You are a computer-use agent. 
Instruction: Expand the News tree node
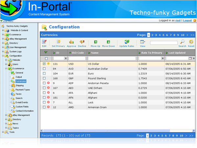pyautogui.click(x=6, y=123)
